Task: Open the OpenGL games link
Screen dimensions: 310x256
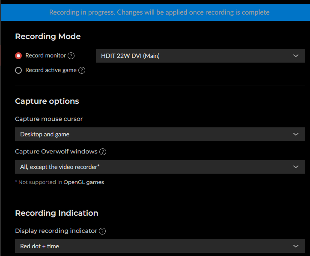Action: (84, 182)
